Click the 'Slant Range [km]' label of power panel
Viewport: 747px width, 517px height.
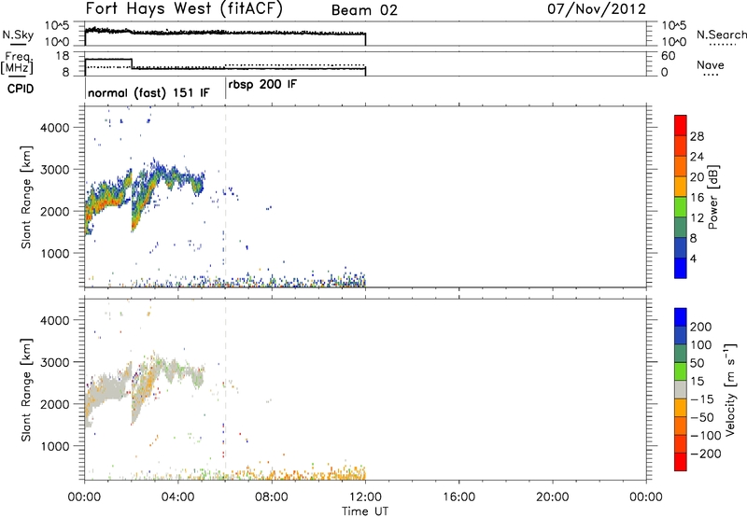[x=26, y=197]
